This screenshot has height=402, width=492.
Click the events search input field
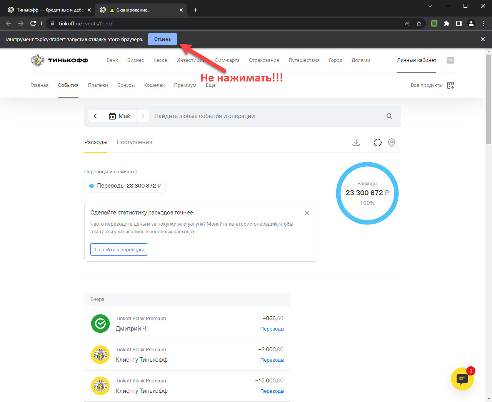point(265,116)
